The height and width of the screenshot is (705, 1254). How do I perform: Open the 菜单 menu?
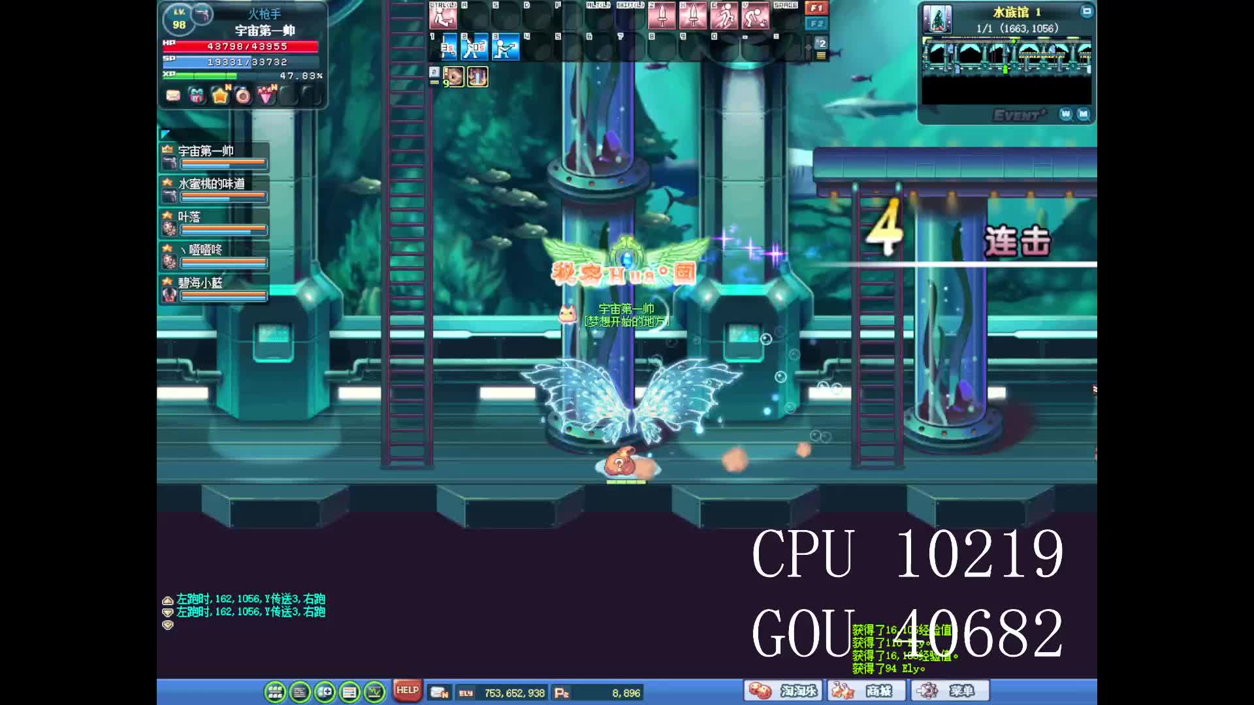(x=950, y=691)
